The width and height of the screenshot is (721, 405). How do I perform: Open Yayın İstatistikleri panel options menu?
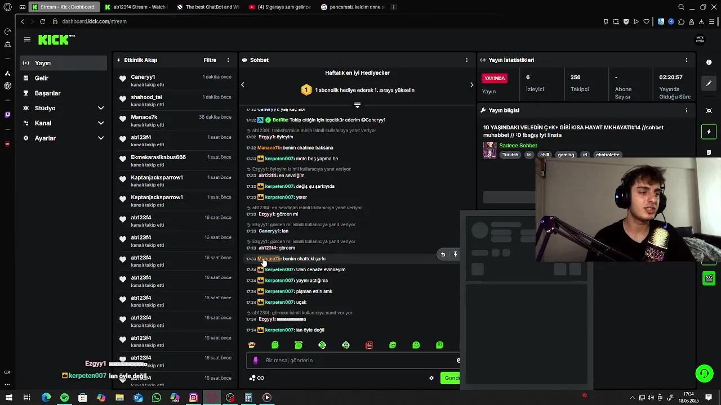pos(686,60)
